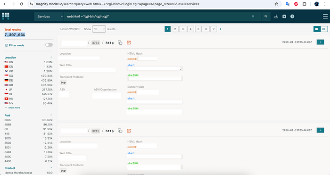Open details arrow for port 3771 result
Image resolution: width=330 pixels, height=175 pixels.
(x=320, y=42)
